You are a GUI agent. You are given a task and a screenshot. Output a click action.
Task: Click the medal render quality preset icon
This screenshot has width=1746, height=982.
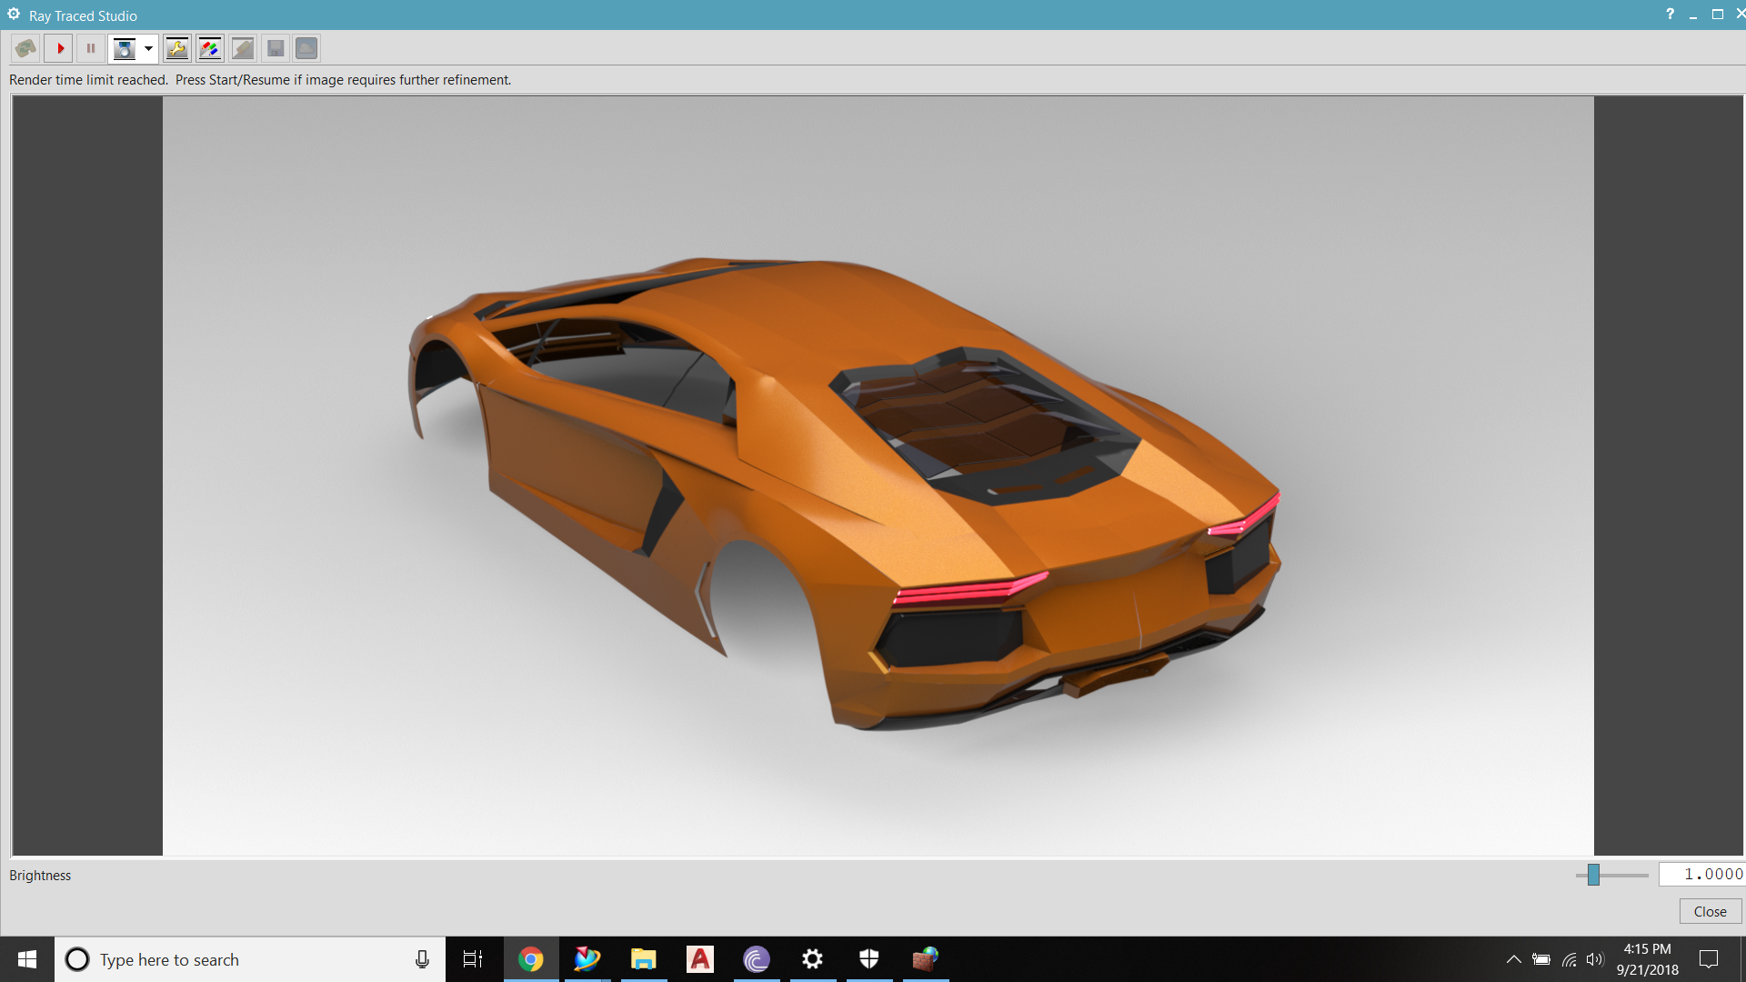pos(125,48)
